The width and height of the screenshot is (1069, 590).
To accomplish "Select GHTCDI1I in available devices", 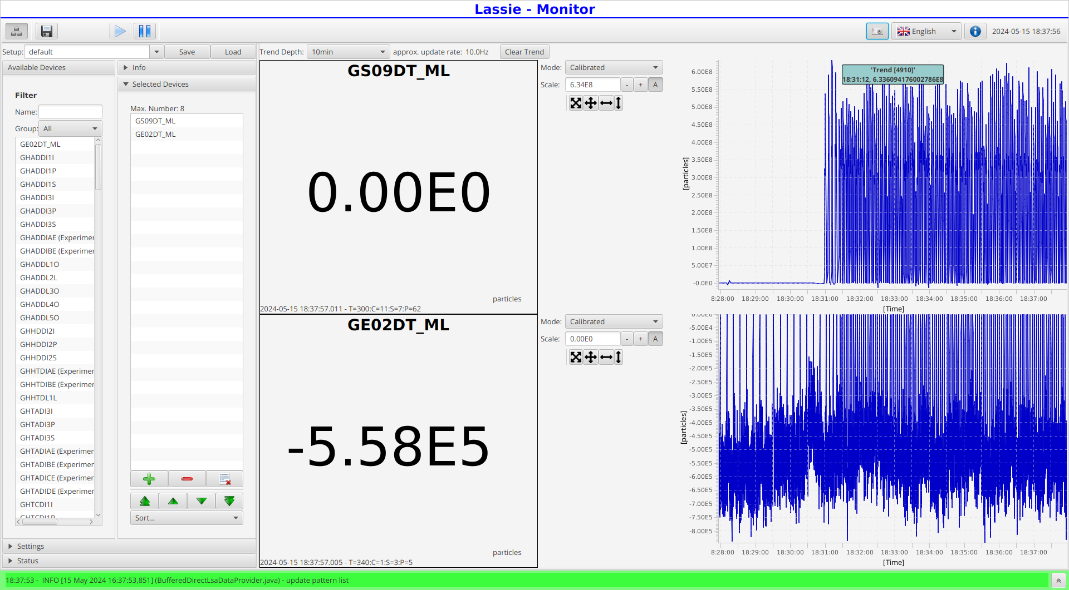I will (x=55, y=504).
